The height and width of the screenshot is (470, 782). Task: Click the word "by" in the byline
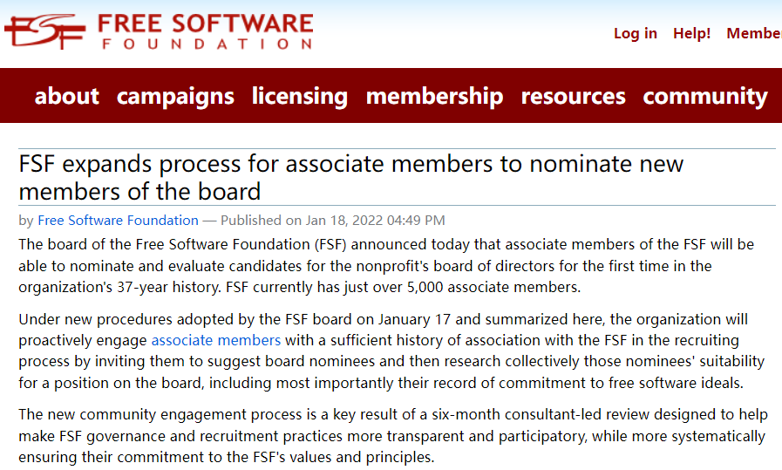[26, 221]
